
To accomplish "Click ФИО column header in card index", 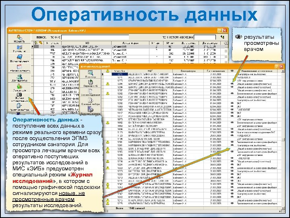I will pyautogui.click(x=86, y=43).
